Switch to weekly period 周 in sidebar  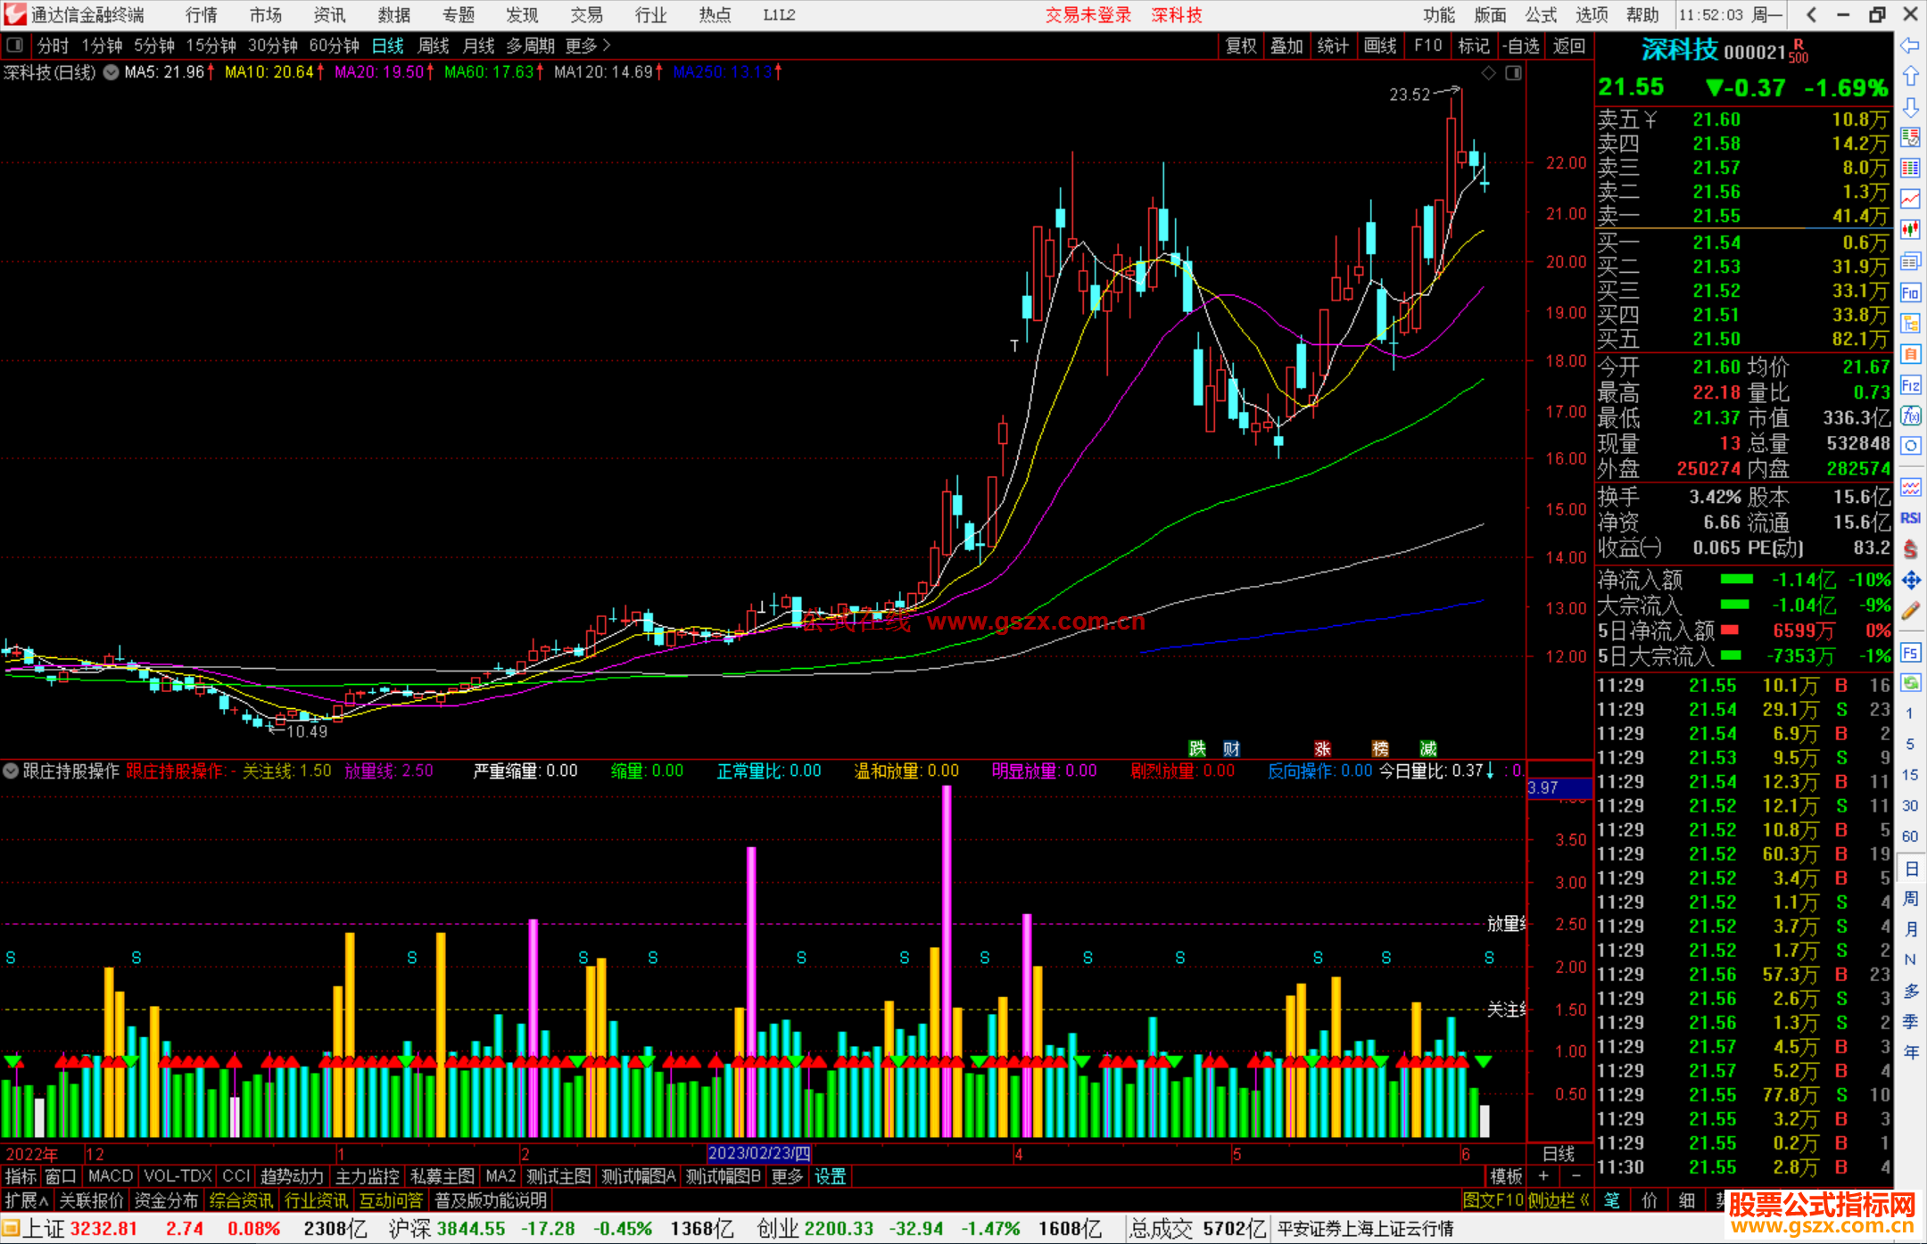1910,899
